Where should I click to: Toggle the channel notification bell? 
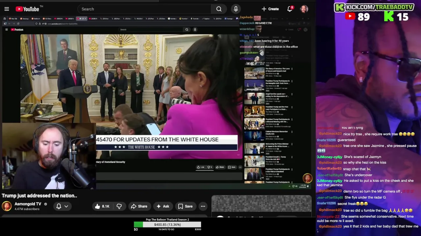(59, 206)
